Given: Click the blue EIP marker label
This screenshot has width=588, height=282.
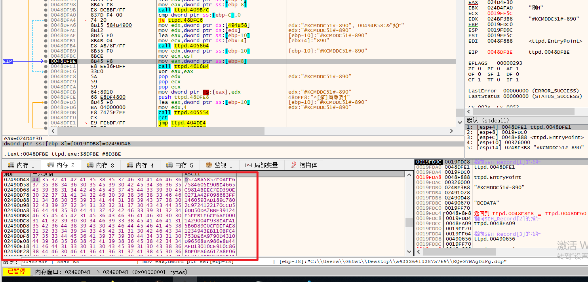Looking at the screenshot, I should (x=8, y=61).
